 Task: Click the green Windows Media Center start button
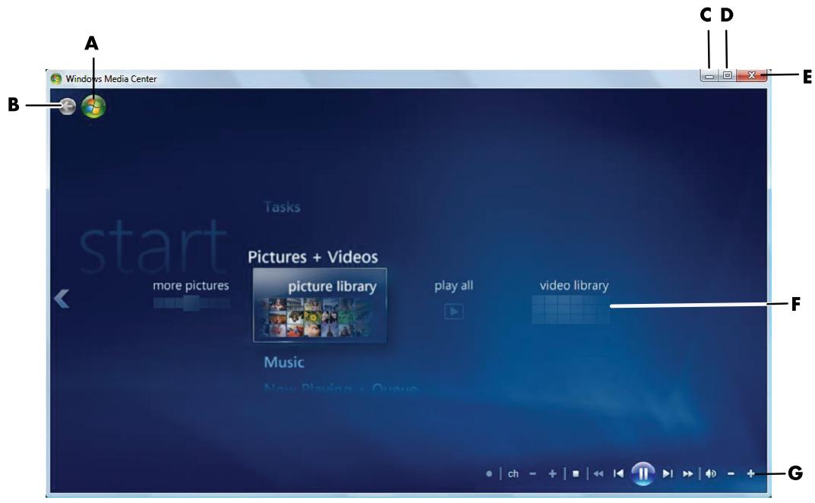click(x=93, y=106)
